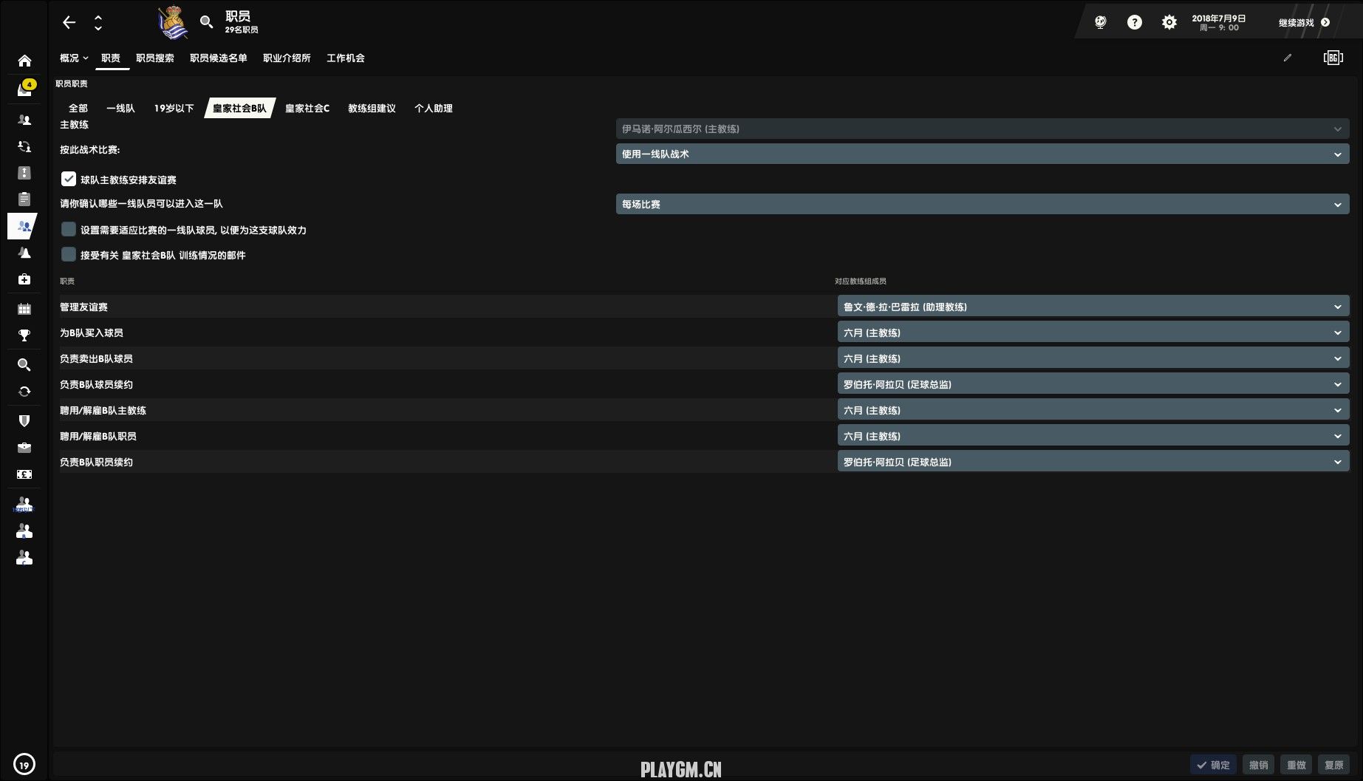Viewport: 1363px width, 781px height.
Task: Open the settings gear icon
Action: 1169,22
